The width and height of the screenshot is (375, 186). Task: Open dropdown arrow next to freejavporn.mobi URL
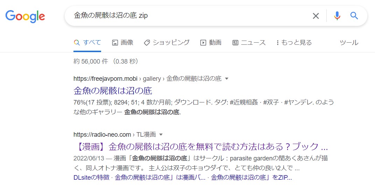[x=227, y=79]
